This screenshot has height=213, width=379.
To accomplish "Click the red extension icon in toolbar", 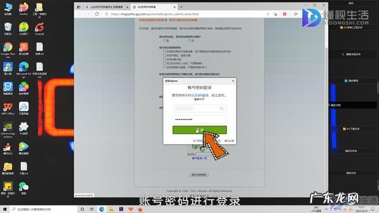I will point(284,14).
